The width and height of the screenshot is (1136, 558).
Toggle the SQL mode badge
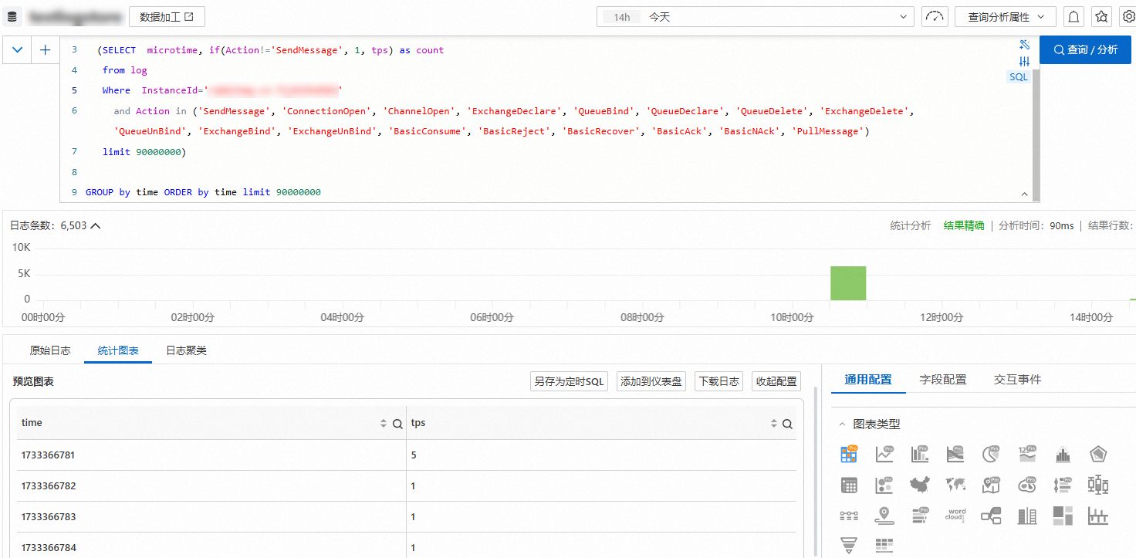(x=1019, y=77)
